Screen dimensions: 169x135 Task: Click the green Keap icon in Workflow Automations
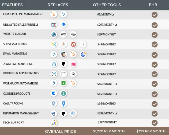[x=63, y=83]
